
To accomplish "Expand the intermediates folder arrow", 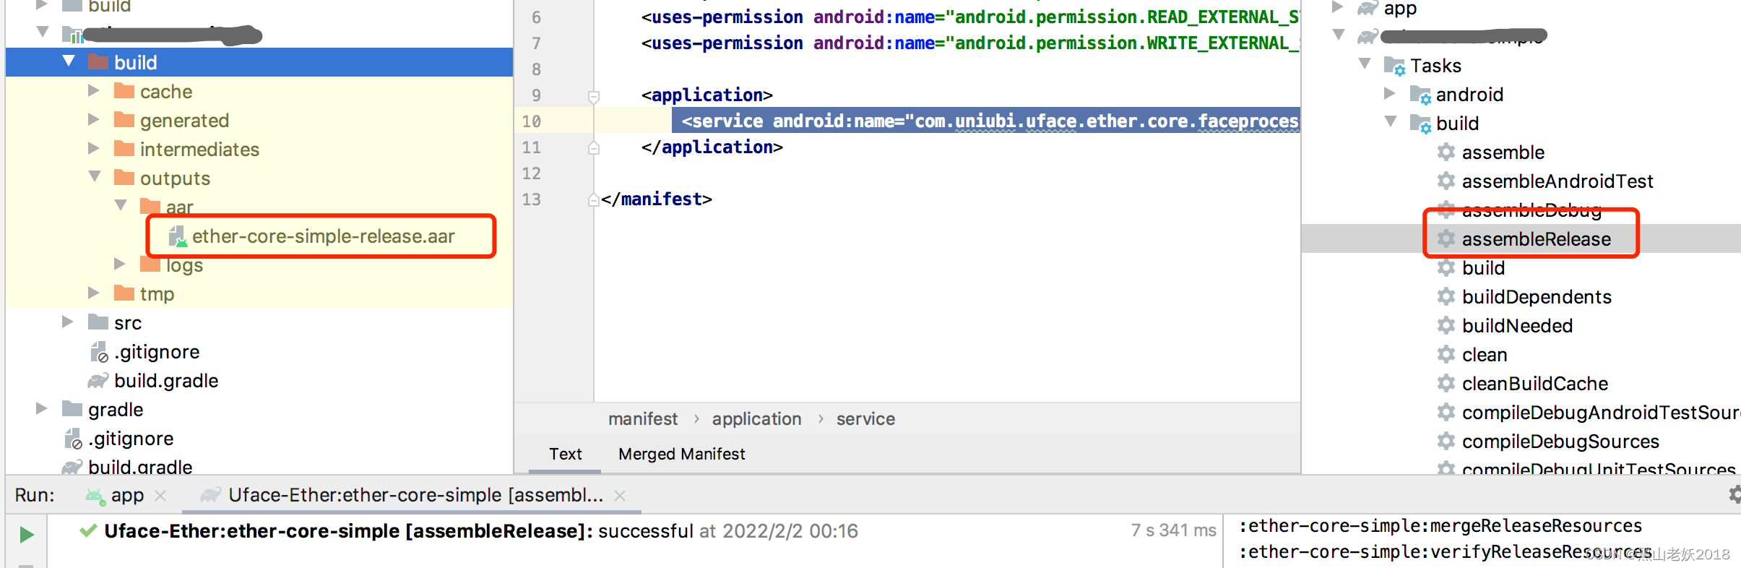I will click(94, 148).
